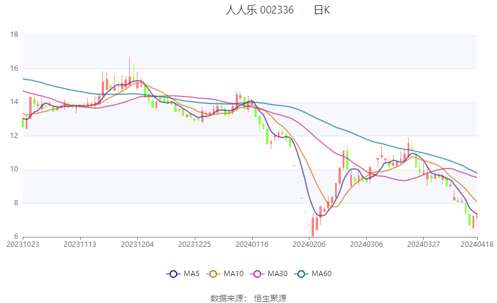The height and width of the screenshot is (303, 497).
Task: Click the tallest candlestick wick near 20231204
Action: (129, 71)
